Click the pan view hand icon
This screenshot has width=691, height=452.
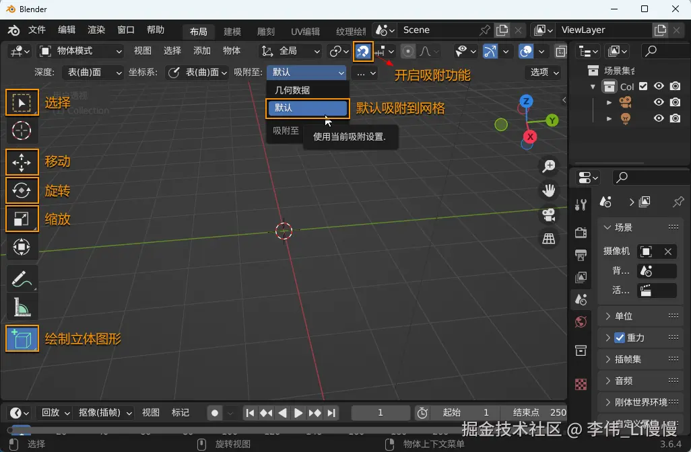click(549, 190)
